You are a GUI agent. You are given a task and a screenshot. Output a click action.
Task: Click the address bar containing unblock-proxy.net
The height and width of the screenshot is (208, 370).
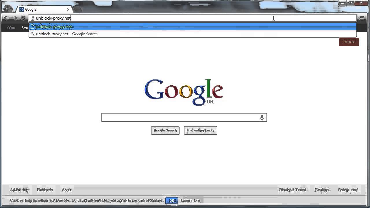pos(193,18)
